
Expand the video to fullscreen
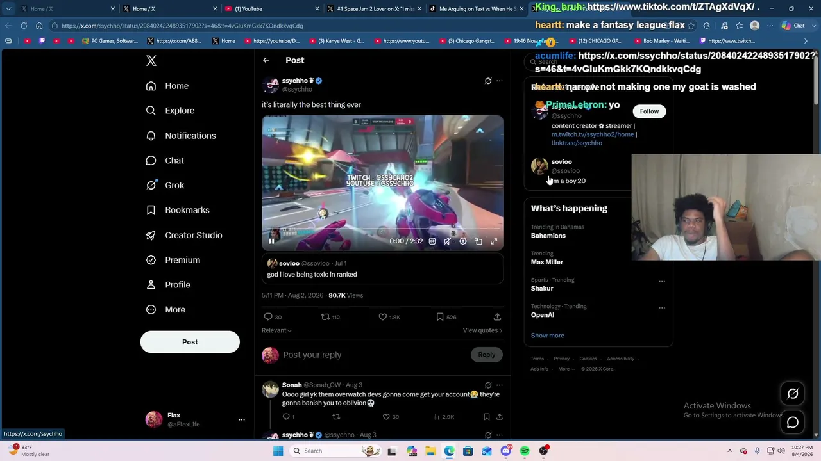494,241
